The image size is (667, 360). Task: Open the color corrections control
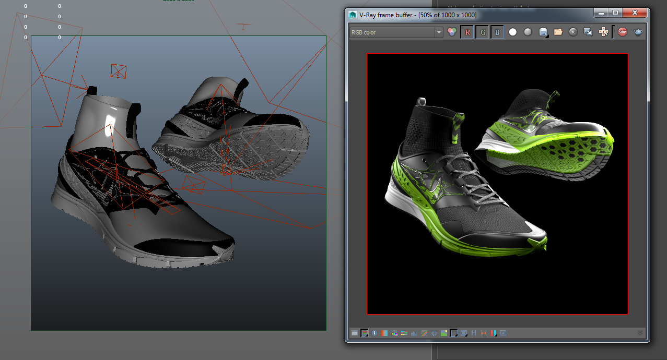point(365,333)
